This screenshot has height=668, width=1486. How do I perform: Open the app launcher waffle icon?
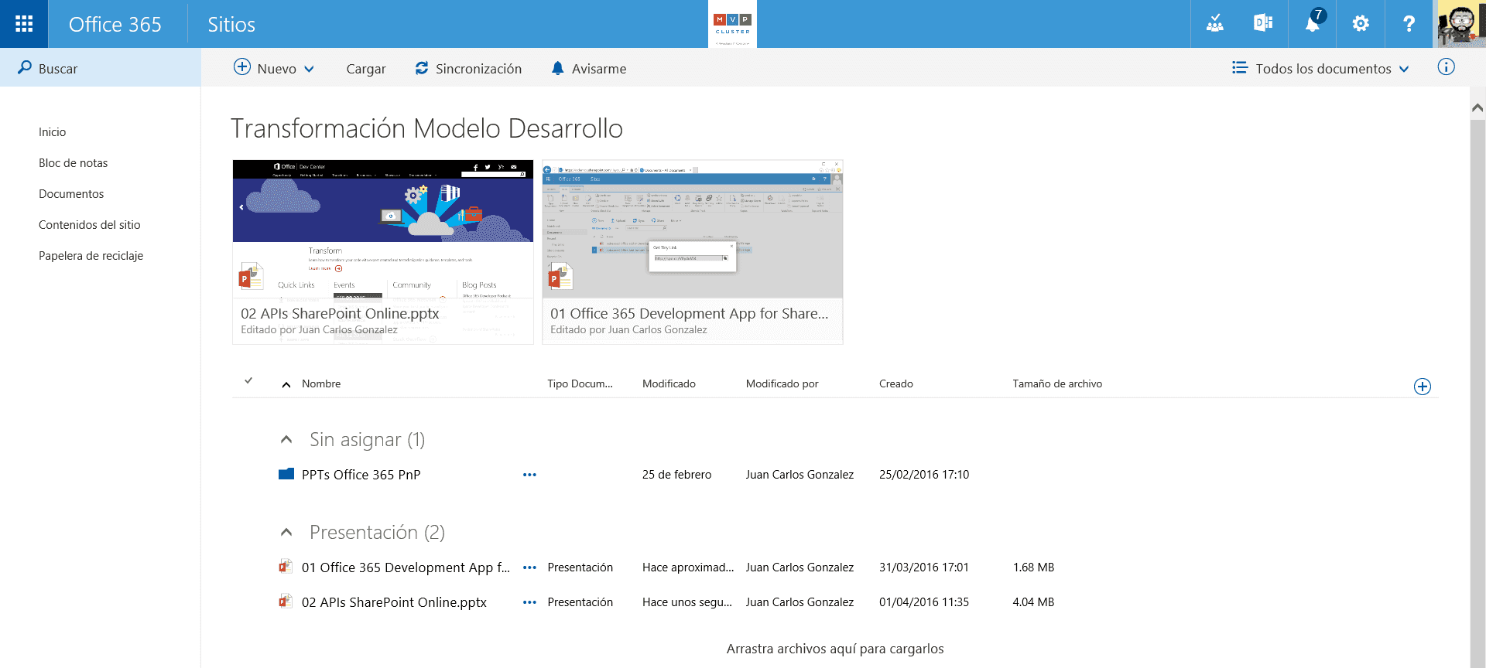click(24, 24)
